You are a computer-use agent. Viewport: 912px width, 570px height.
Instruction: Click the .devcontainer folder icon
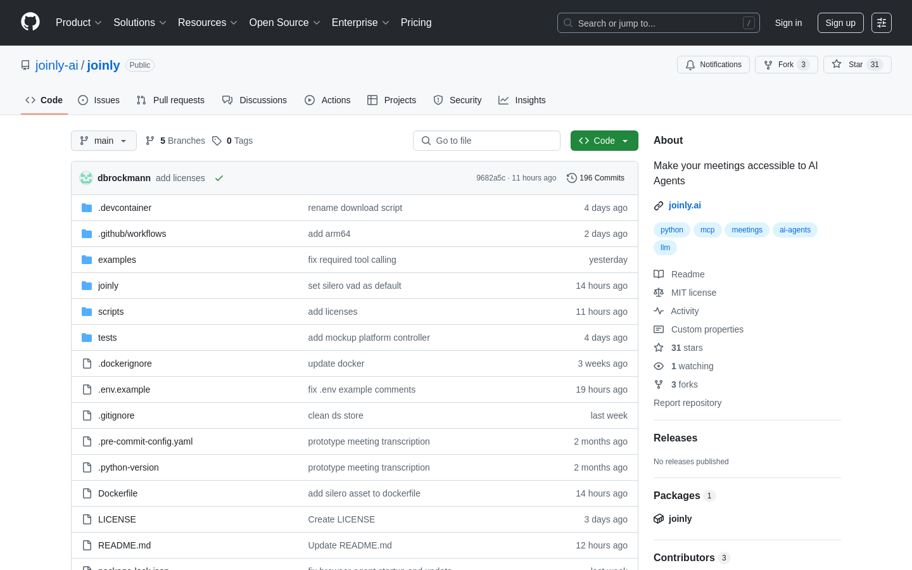click(87, 208)
